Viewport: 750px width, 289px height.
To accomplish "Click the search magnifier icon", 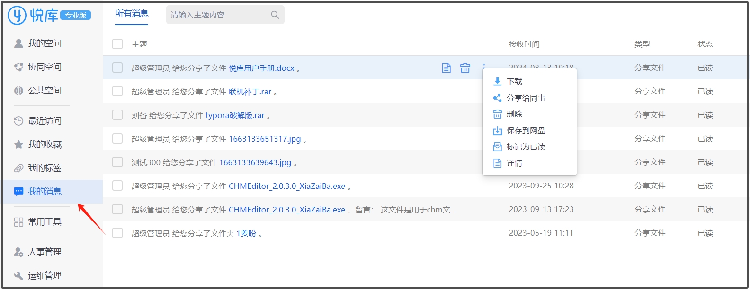I will click(x=275, y=15).
